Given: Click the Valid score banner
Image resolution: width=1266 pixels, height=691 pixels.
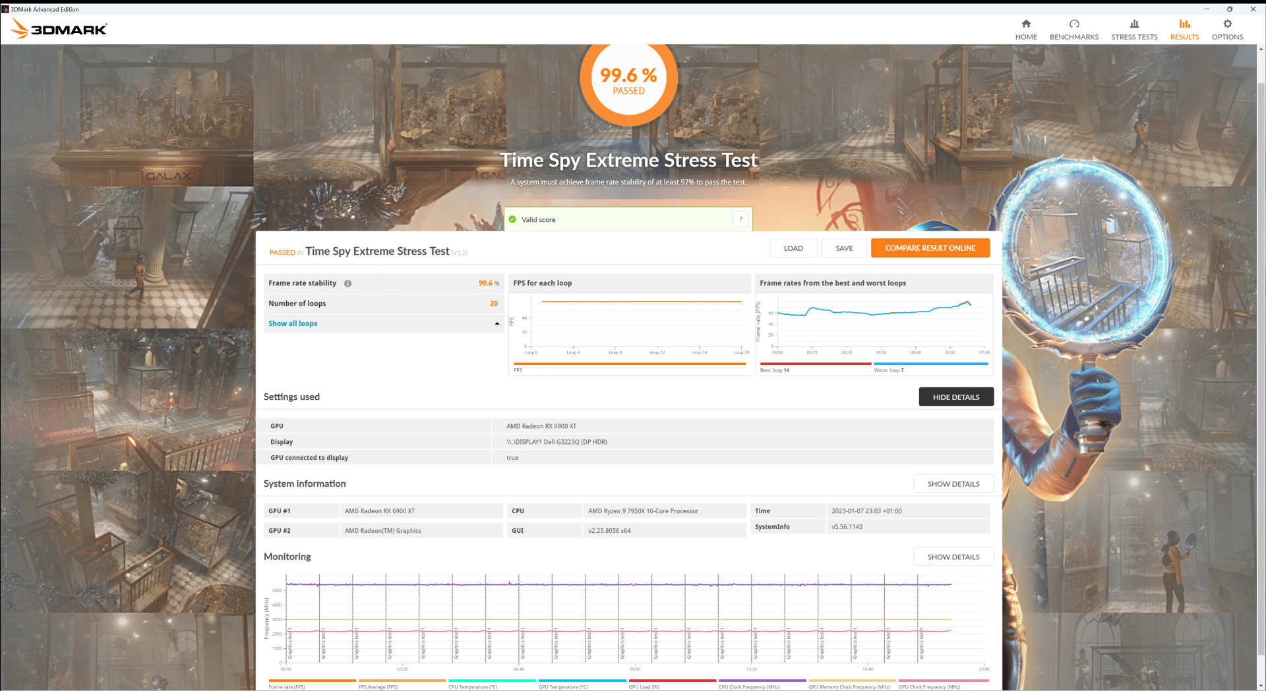Looking at the screenshot, I should (x=628, y=219).
